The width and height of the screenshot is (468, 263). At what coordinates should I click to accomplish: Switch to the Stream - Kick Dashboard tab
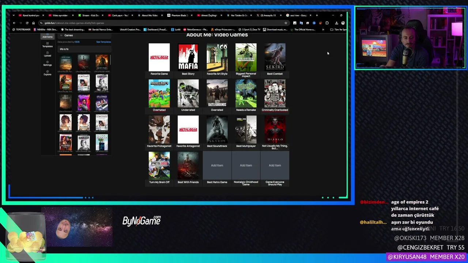coord(90,15)
